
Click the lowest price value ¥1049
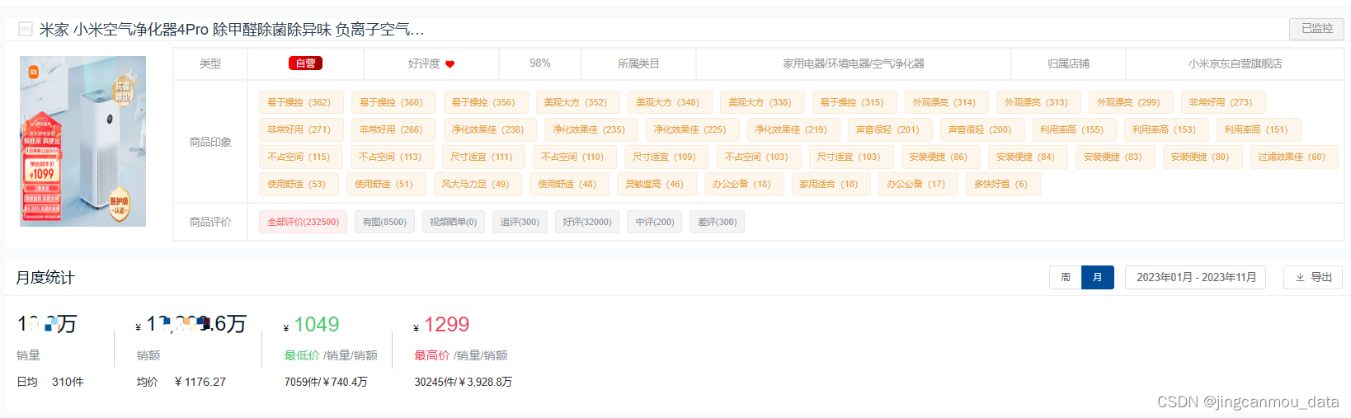point(312,325)
